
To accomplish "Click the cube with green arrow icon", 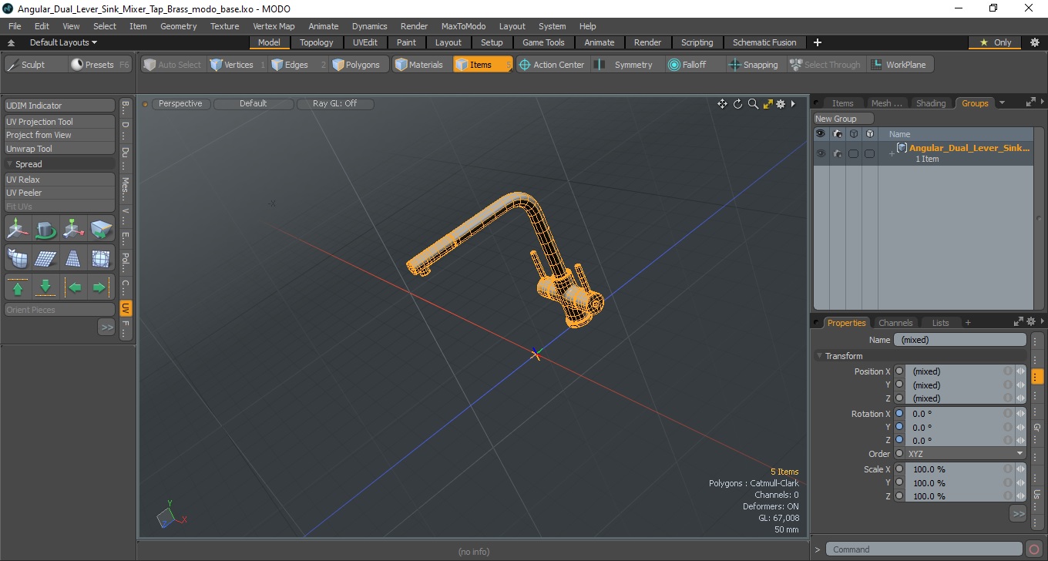I will click(x=101, y=229).
